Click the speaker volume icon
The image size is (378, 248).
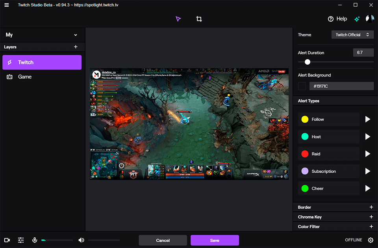[x=81, y=240]
